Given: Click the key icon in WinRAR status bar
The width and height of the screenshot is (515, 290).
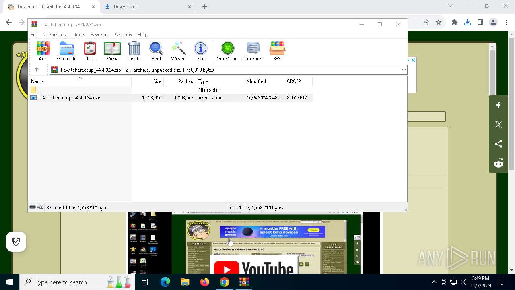Looking at the screenshot, I should [x=40, y=207].
